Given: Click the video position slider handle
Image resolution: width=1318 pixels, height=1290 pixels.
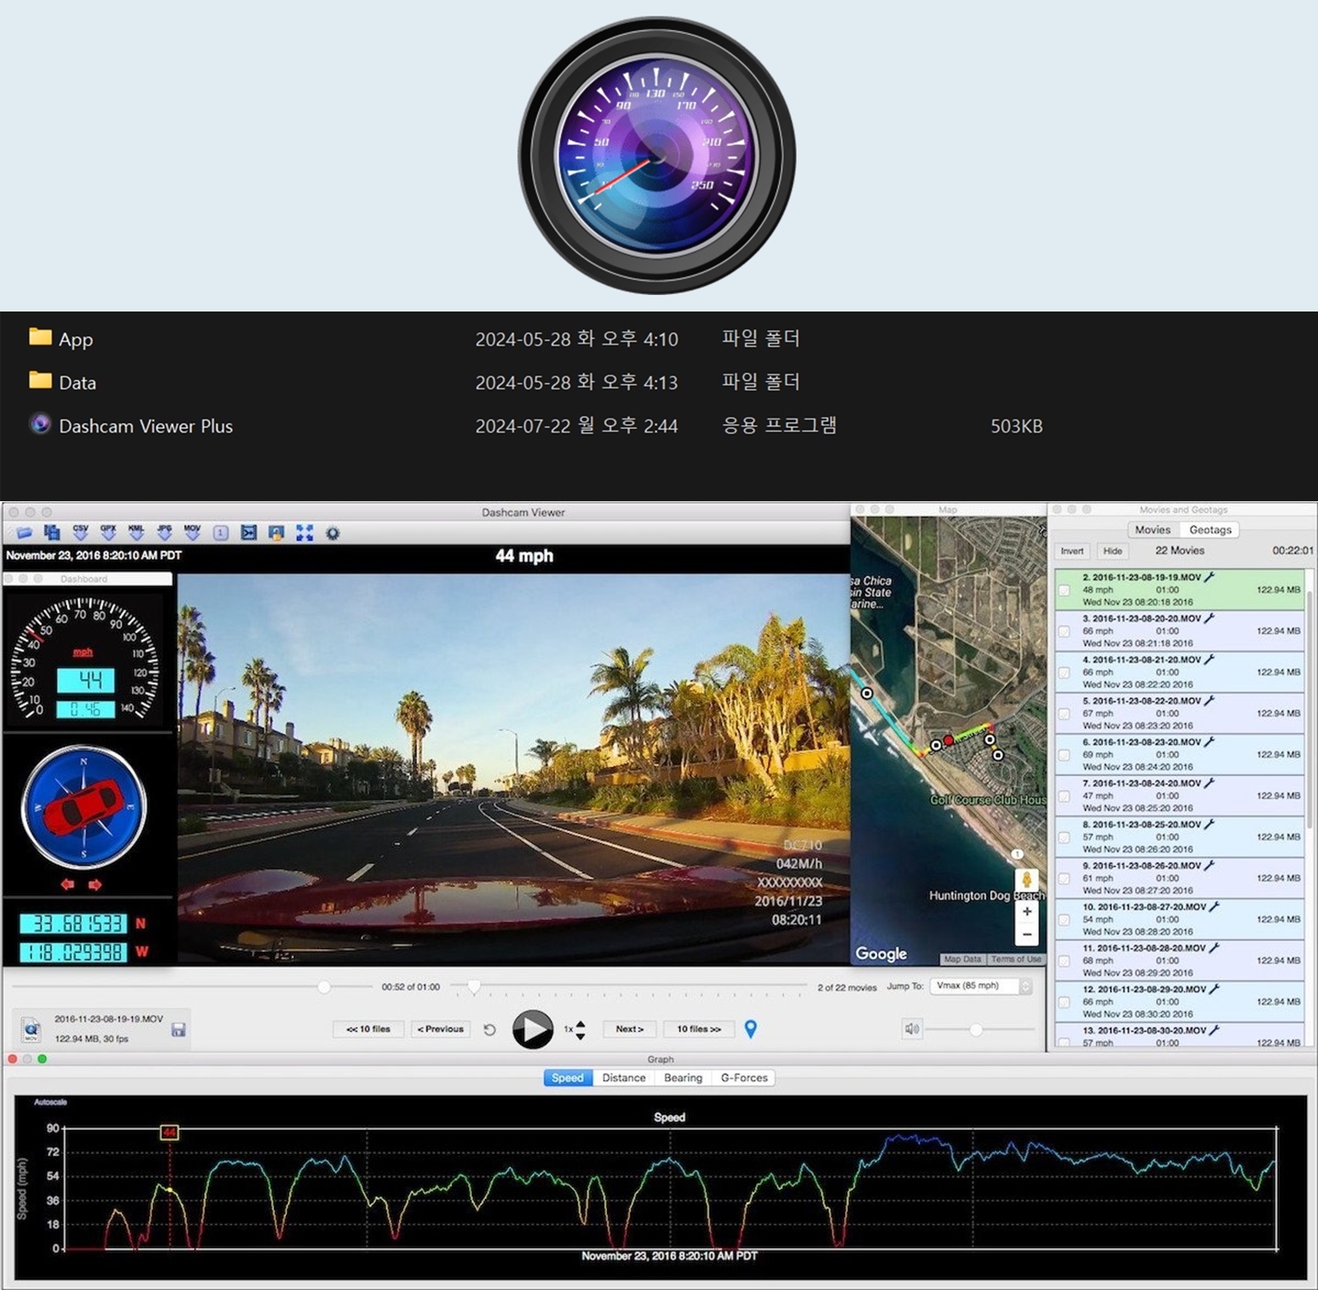Looking at the screenshot, I should click(x=324, y=987).
